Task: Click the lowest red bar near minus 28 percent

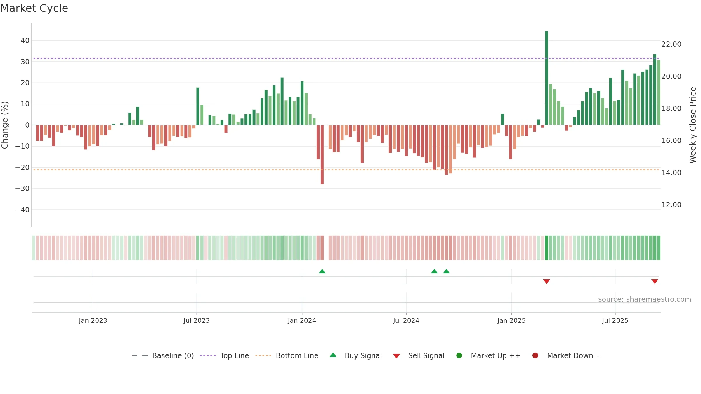Action: tap(322, 155)
